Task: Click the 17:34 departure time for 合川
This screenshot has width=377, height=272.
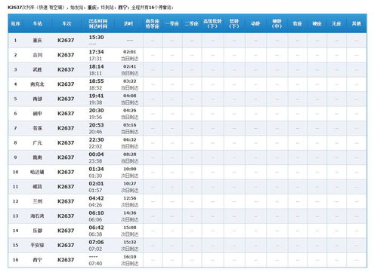Action: (x=96, y=52)
